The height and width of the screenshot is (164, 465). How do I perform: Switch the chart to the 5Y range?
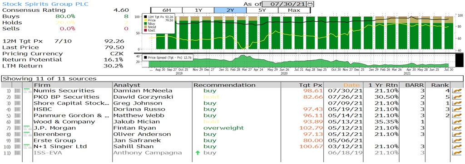[x=262, y=10]
